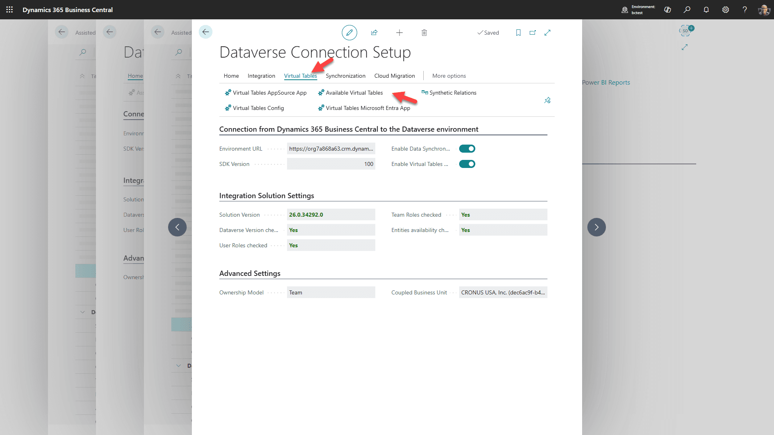
Task: Open the settings gear icon
Action: 725,10
